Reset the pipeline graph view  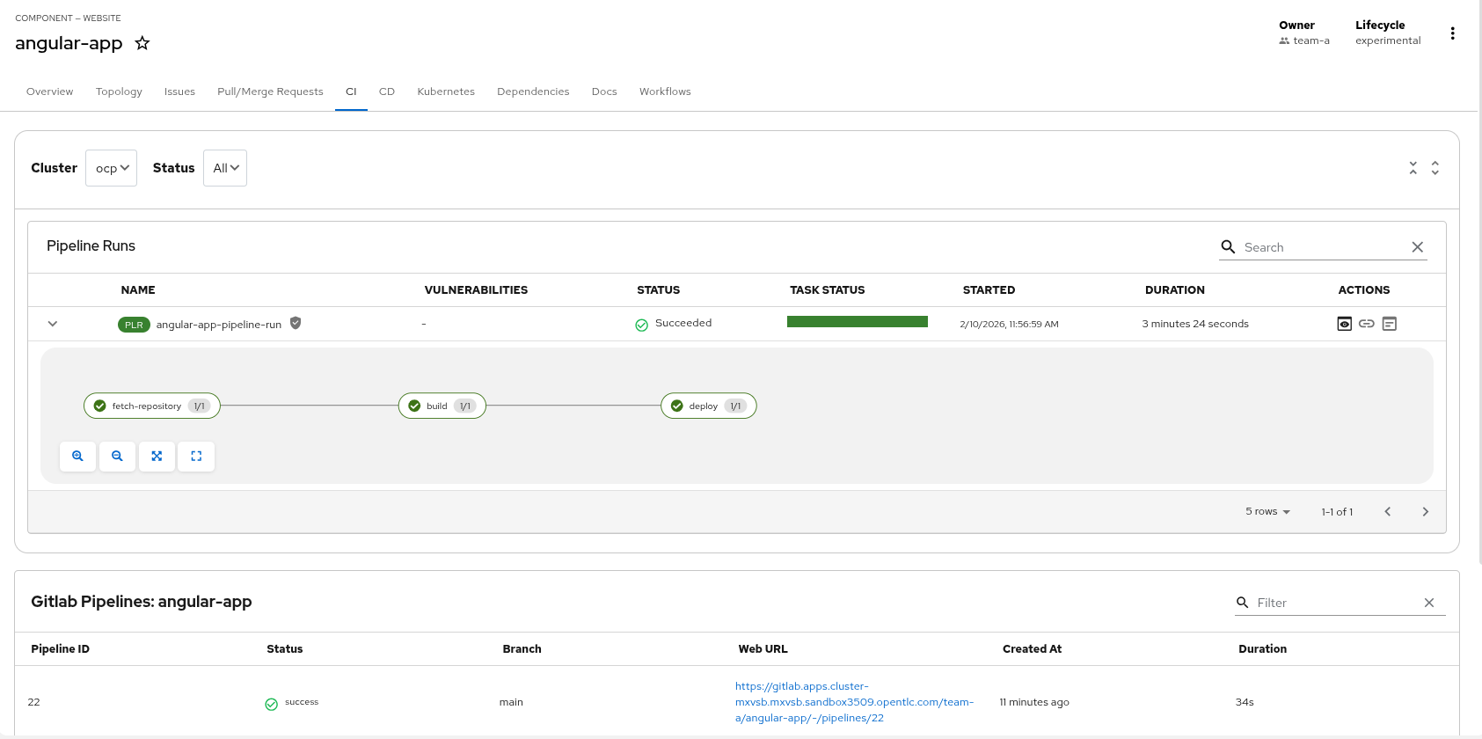(x=196, y=456)
